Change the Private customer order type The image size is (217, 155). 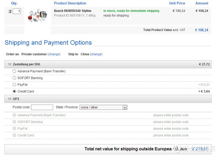click(x=54, y=54)
